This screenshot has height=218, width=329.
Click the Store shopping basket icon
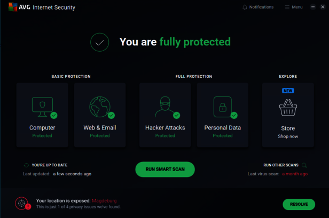[288, 108]
